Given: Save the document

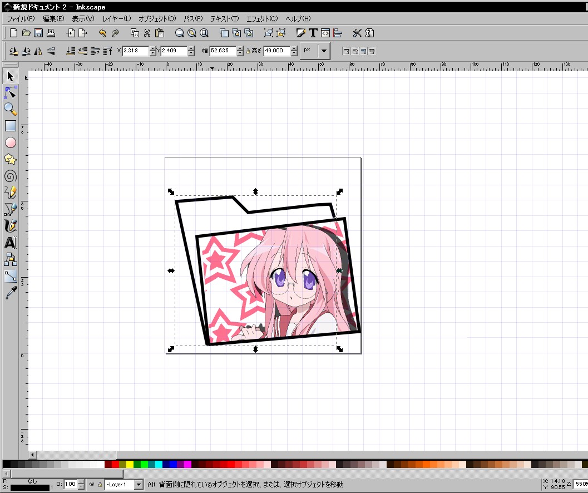Looking at the screenshot, I should click(38, 33).
